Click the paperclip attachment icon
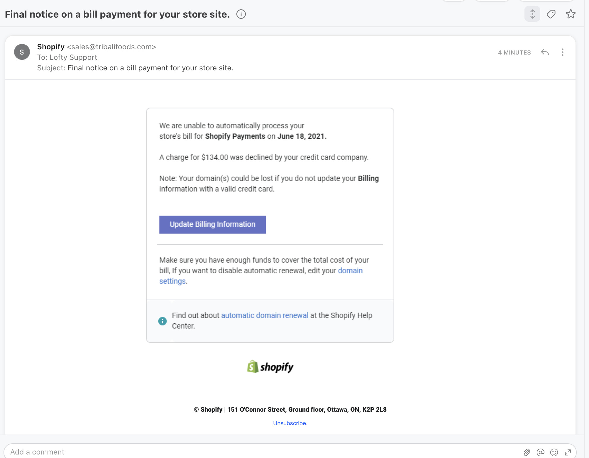This screenshot has height=458, width=589. [527, 452]
